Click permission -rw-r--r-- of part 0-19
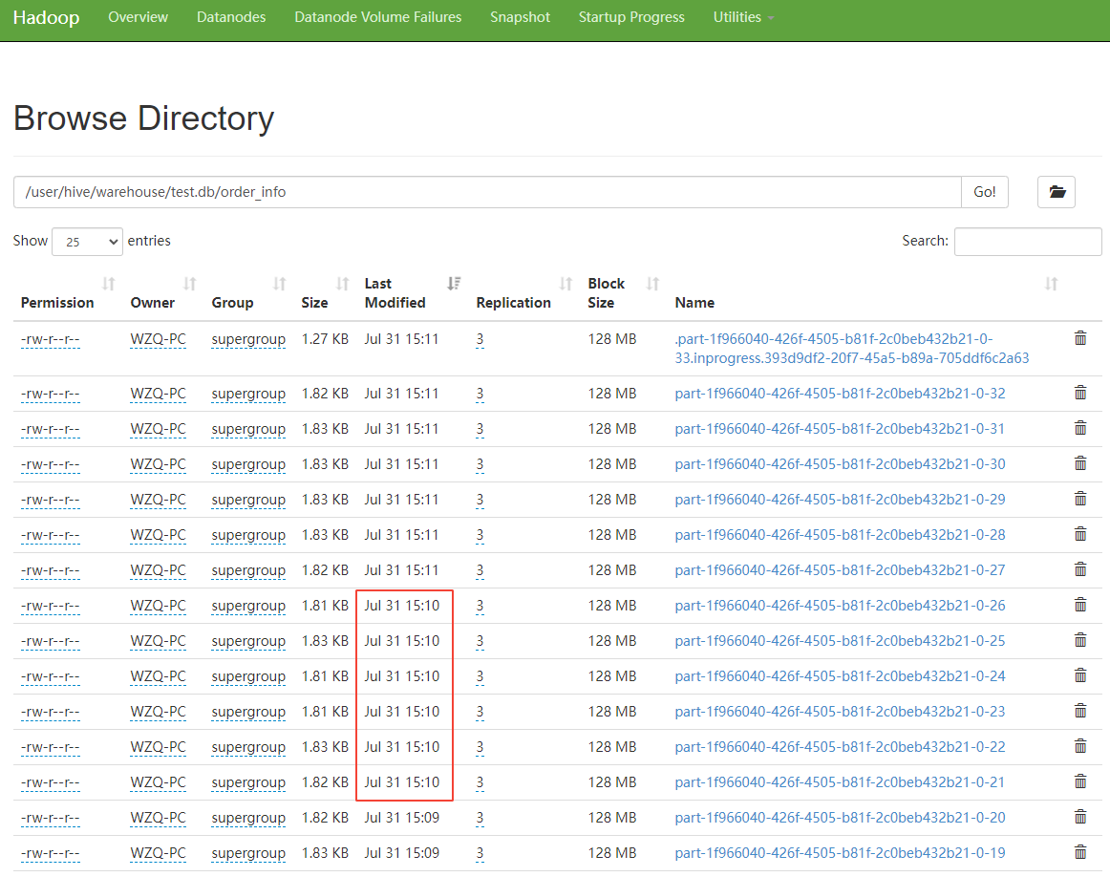This screenshot has width=1110, height=877. tap(51, 854)
